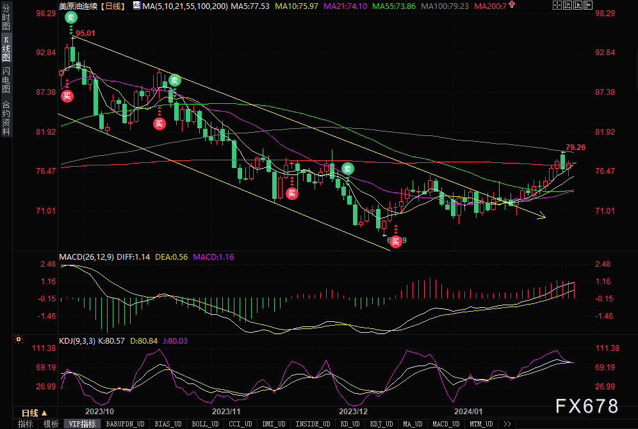638x429 pixels.
Task: Open the crosshair cursor tool icon
Action: pos(557,5)
